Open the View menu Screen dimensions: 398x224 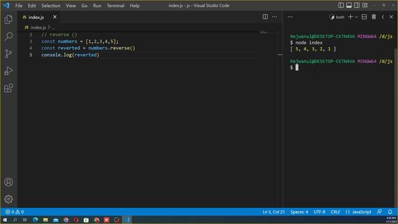[x=71, y=6]
